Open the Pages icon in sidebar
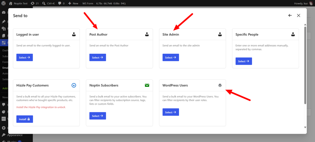This screenshot has width=315, height=142. click(4, 36)
